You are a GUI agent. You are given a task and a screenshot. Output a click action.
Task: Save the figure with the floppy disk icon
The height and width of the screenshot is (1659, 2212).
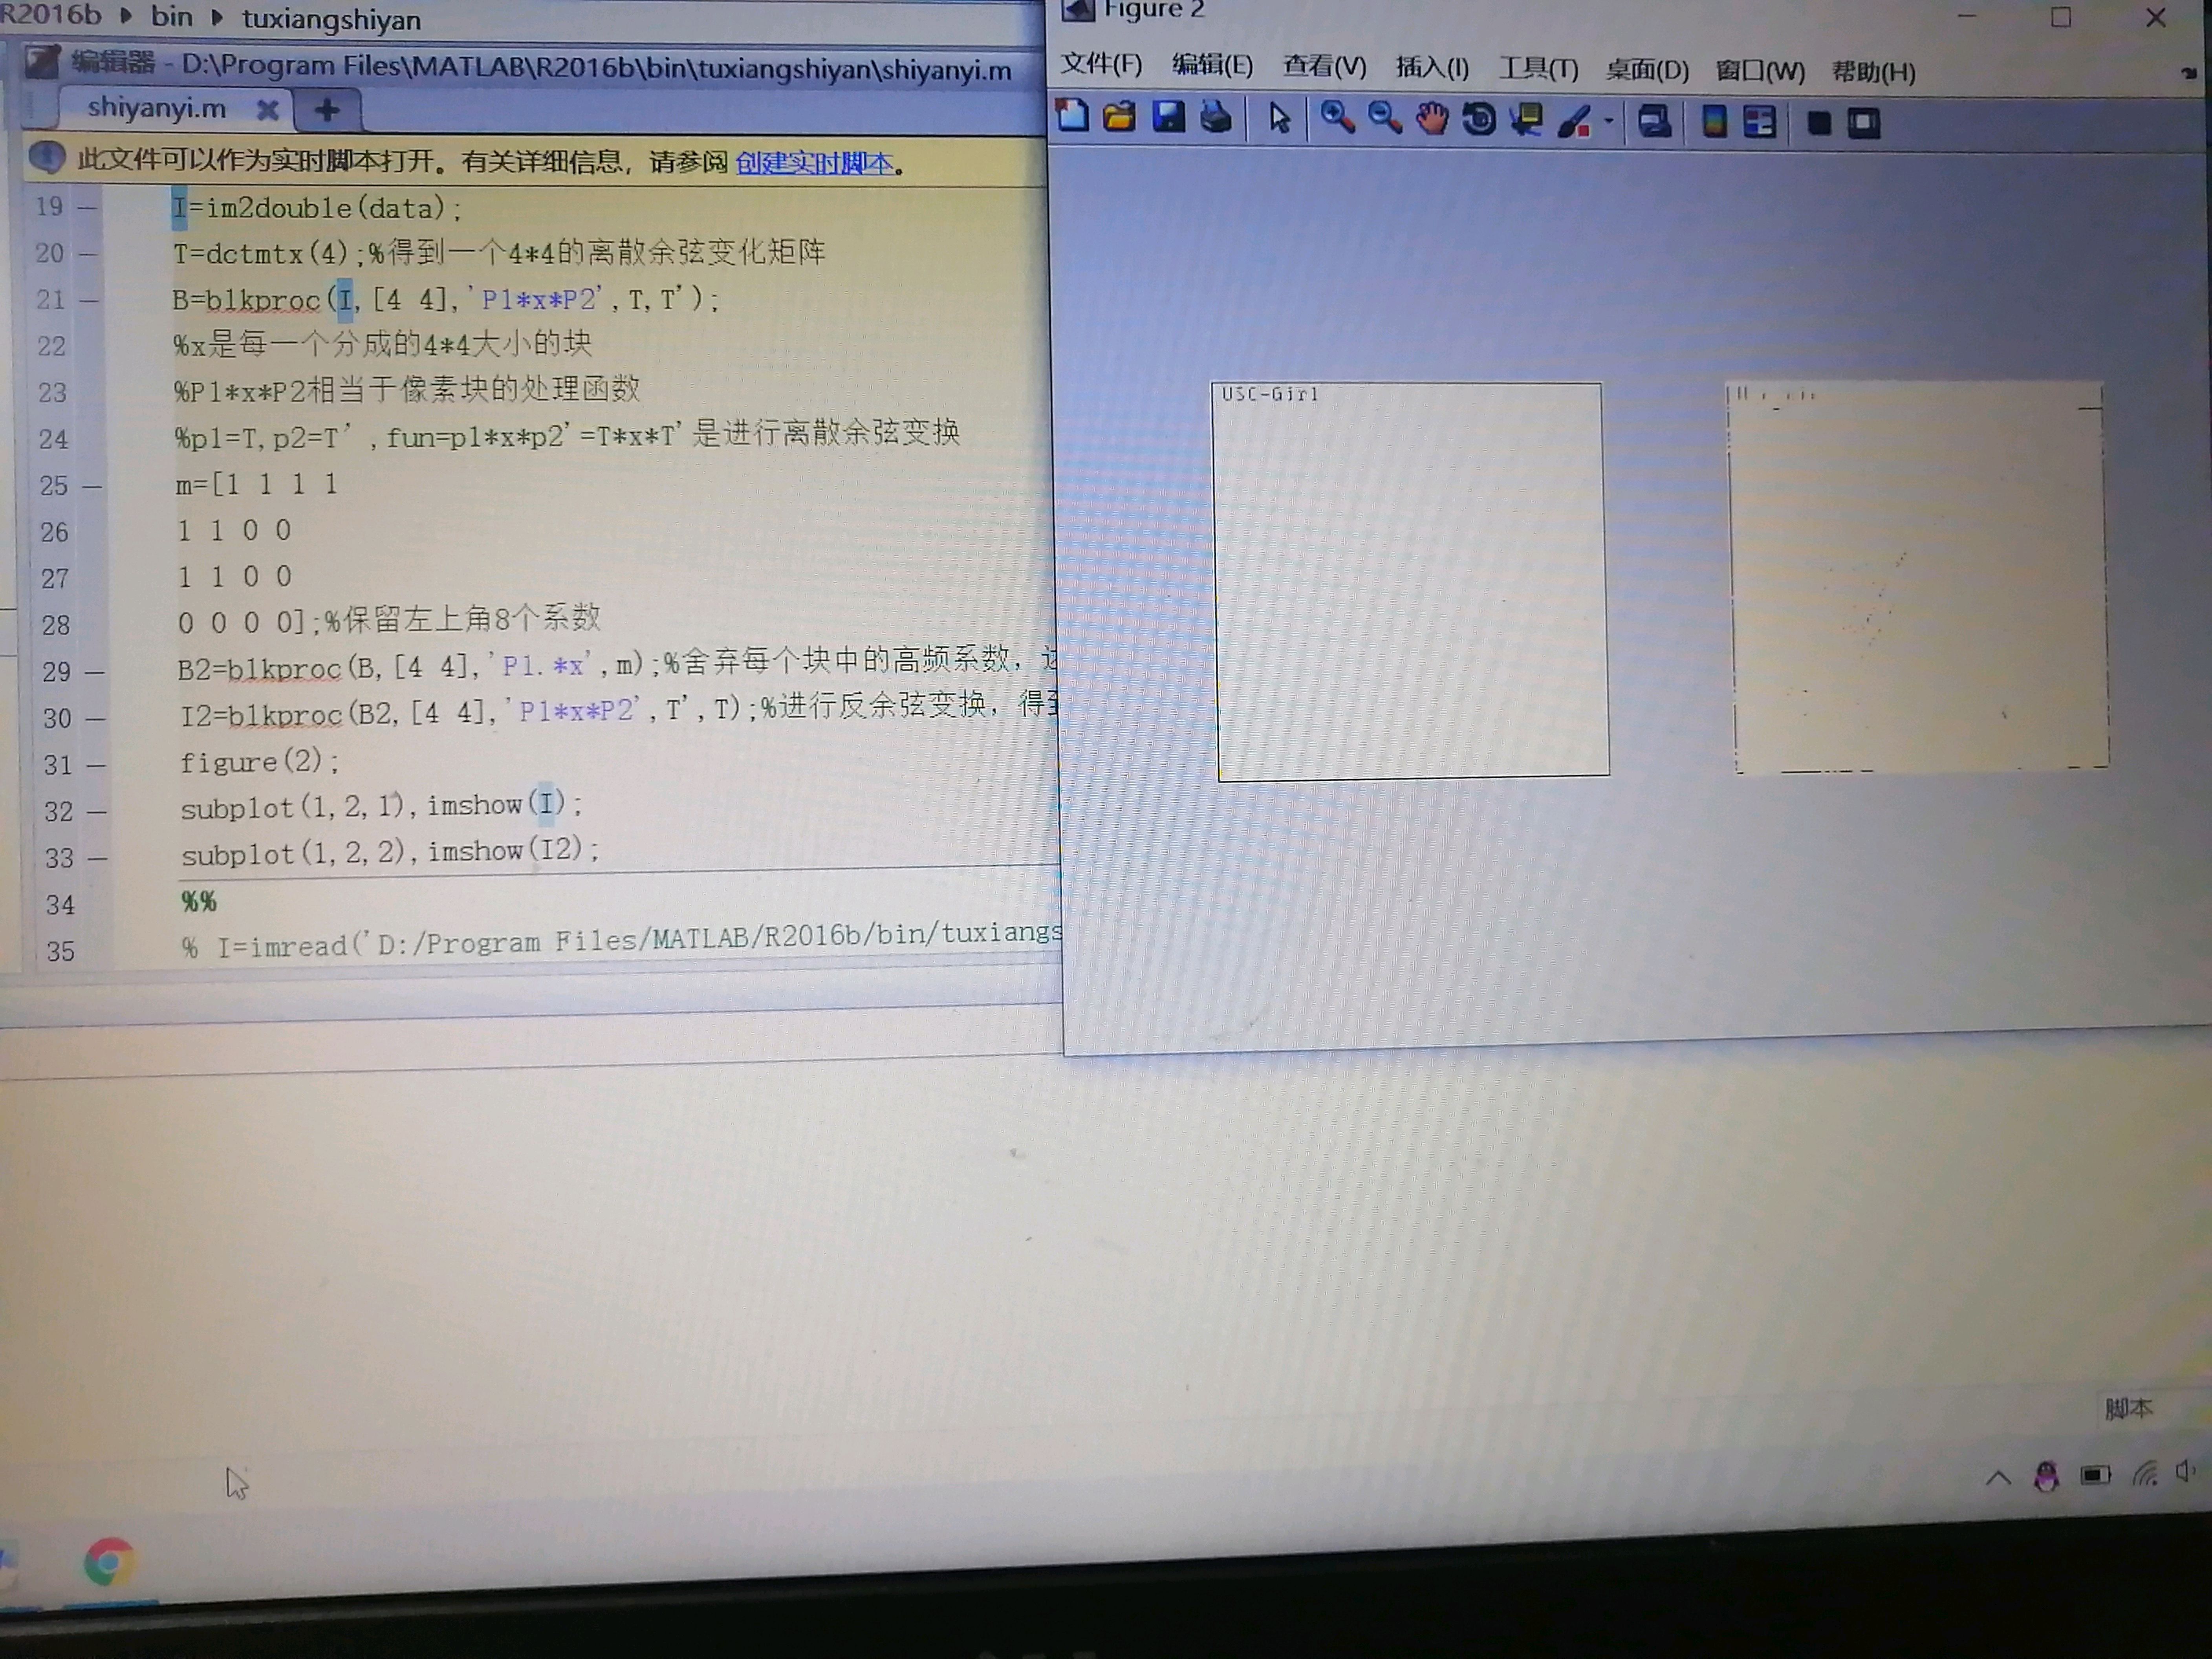[x=1168, y=117]
